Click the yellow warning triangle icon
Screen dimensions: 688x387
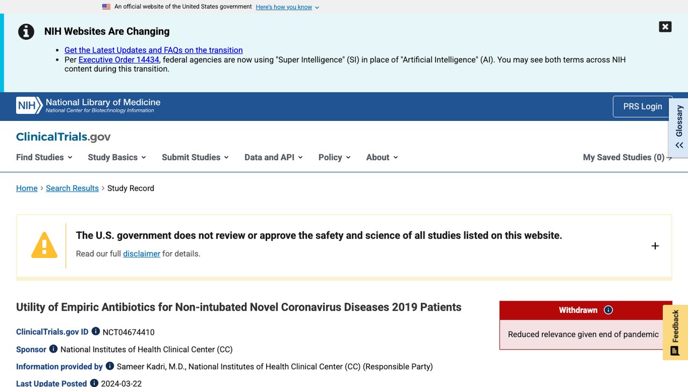pos(44,246)
